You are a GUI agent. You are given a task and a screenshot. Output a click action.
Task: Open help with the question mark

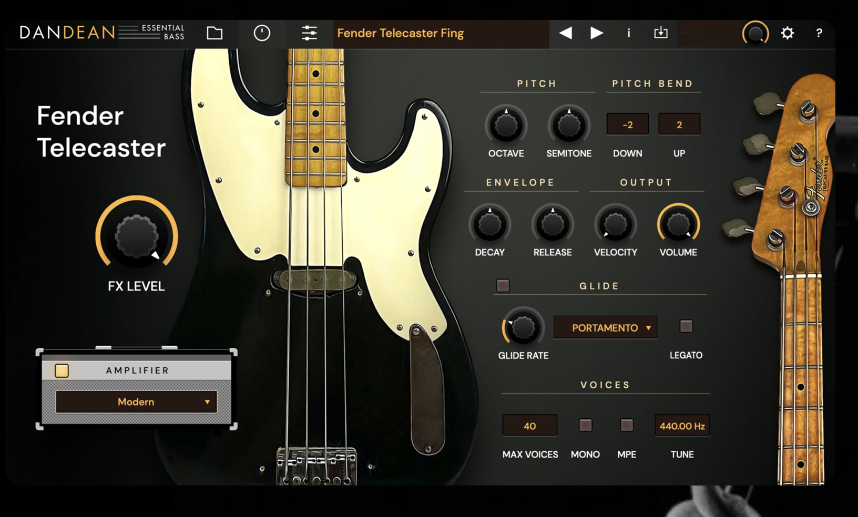[x=819, y=33]
